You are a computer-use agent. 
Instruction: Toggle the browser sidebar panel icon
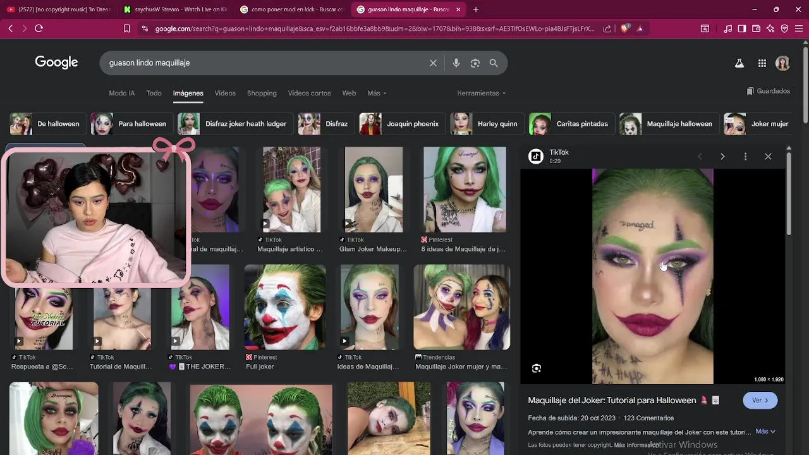coord(742,28)
